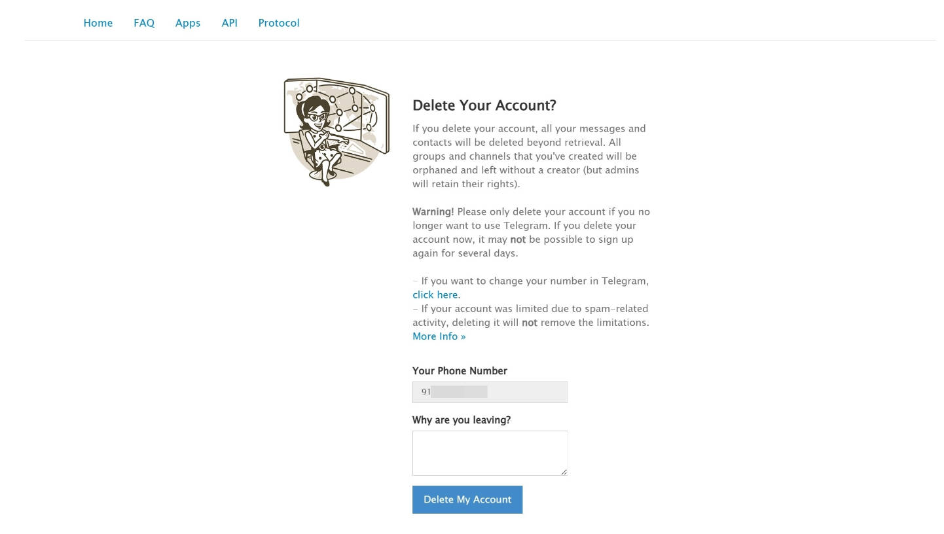Click the sentence about changing your number

tap(534, 281)
